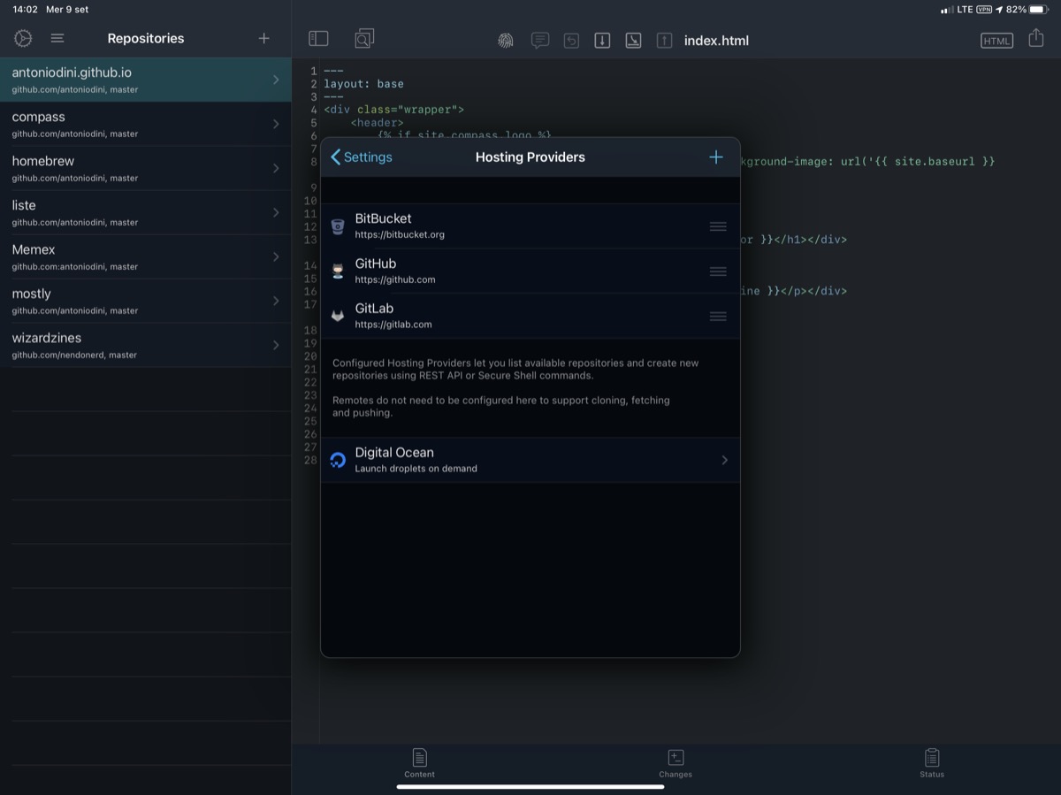The image size is (1061, 795).
Task: Go back to Settings
Action: (362, 157)
